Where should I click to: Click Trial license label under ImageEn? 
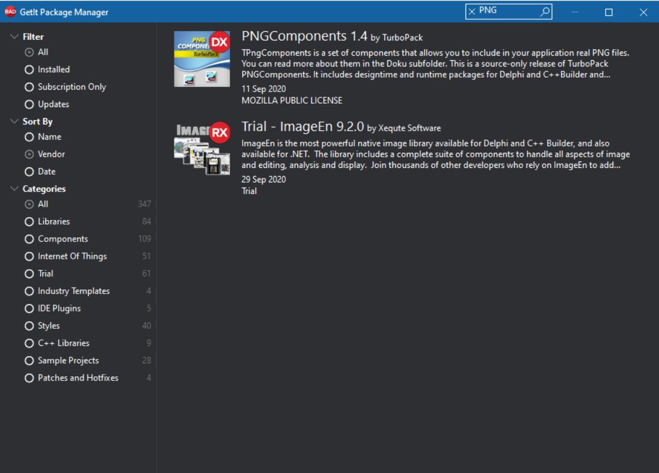[249, 191]
